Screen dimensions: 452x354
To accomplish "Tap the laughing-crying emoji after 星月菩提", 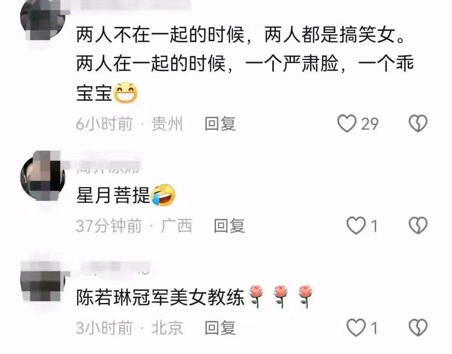I will [163, 195].
